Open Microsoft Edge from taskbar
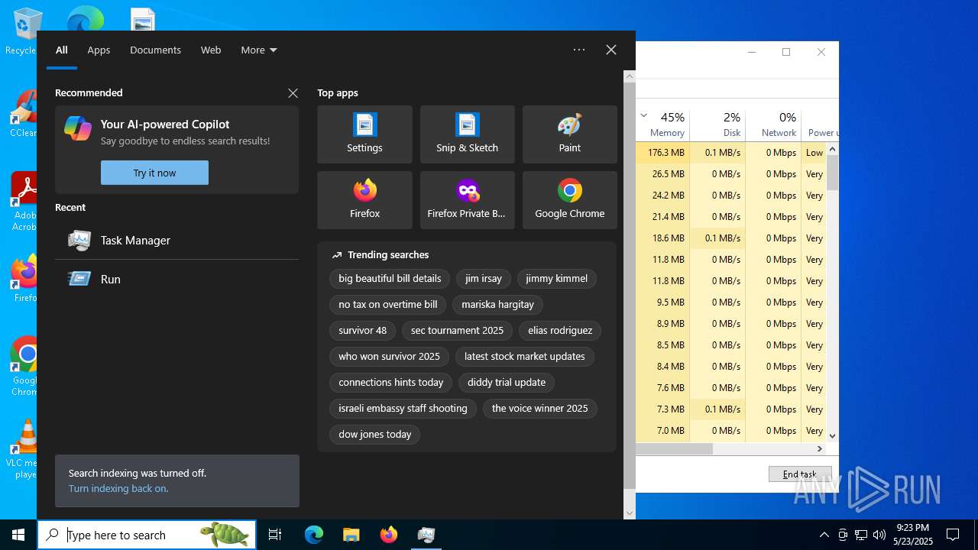Screen dimensions: 978x550 [314, 535]
